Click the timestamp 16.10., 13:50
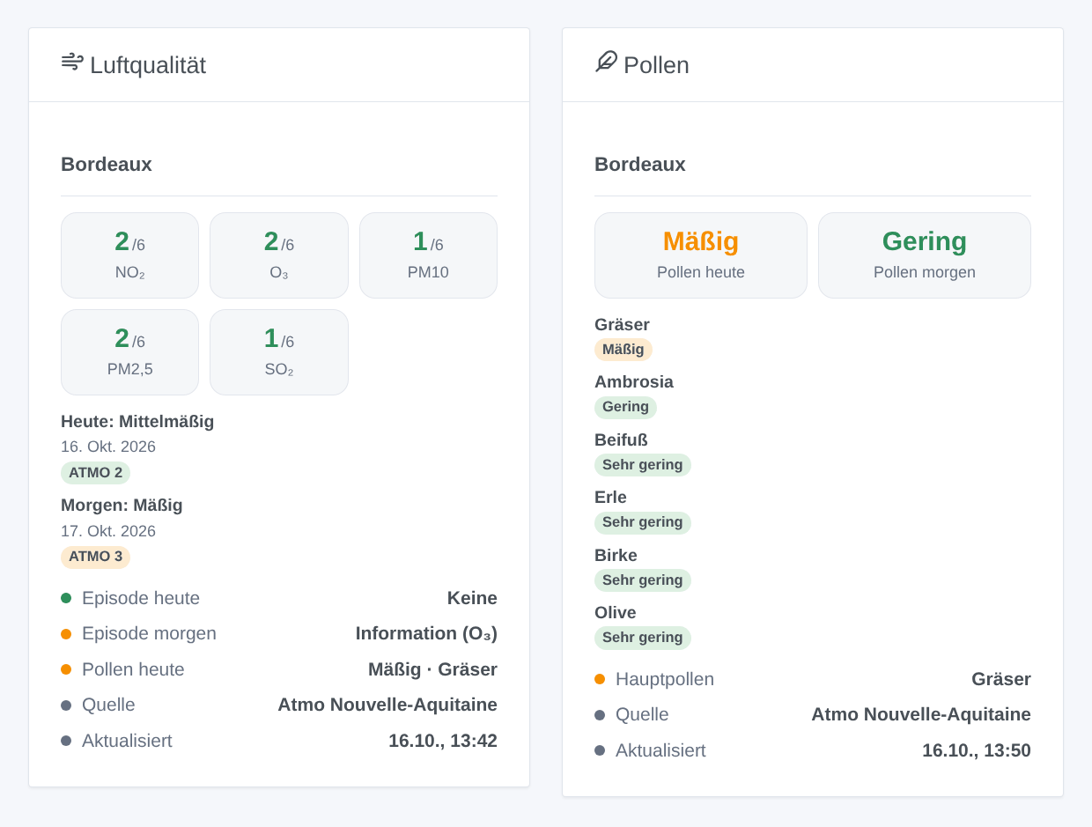 point(977,750)
